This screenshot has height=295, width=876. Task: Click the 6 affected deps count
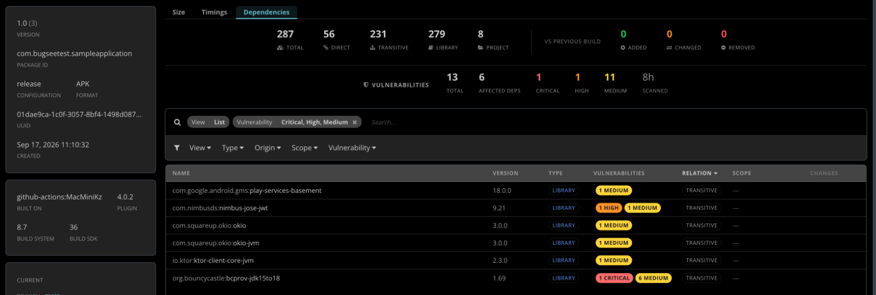pyautogui.click(x=482, y=77)
